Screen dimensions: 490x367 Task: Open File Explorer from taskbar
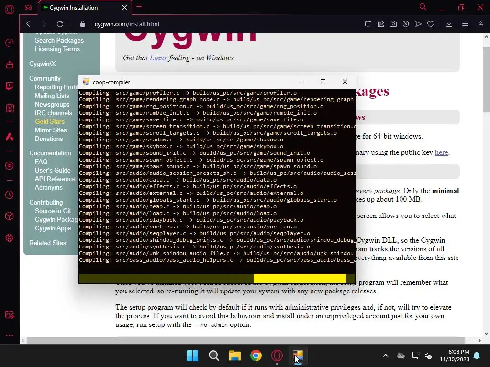234,356
